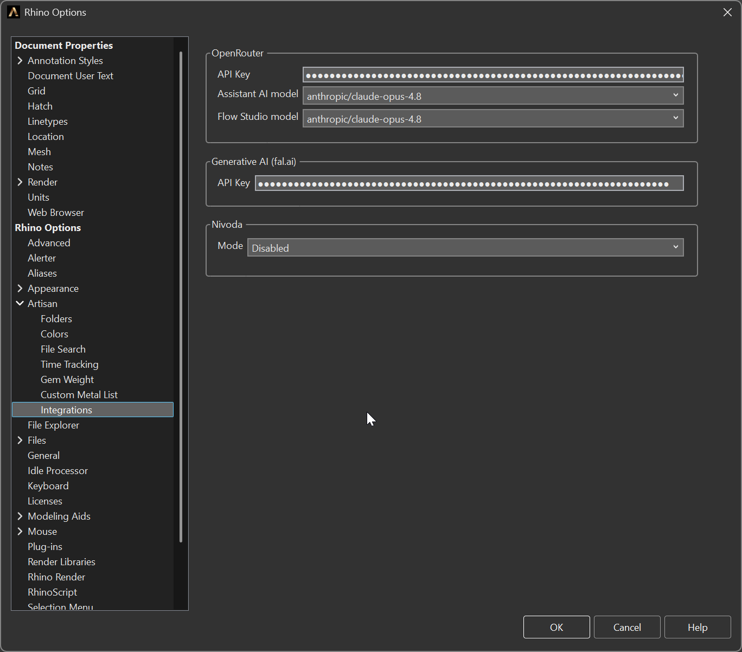This screenshot has height=652, width=742.
Task: Open the Advanced options page
Action: click(49, 243)
